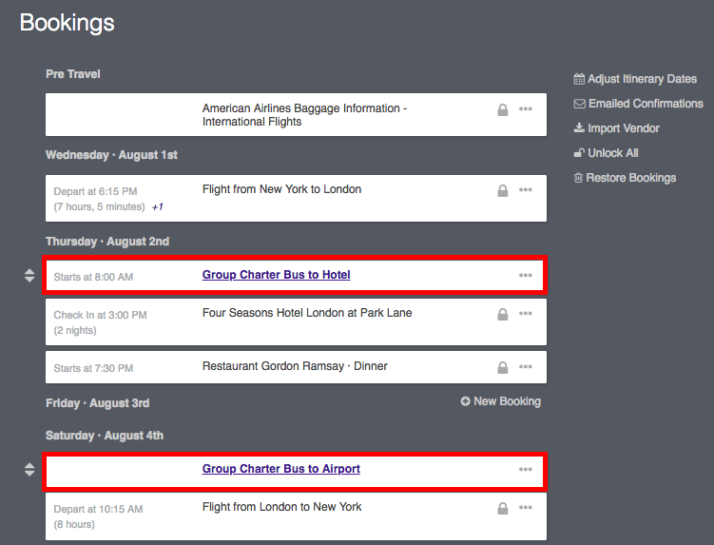Click reorder arrows beside Group Charter Bus to Airport
Screen dimensions: 714x545
click(29, 469)
